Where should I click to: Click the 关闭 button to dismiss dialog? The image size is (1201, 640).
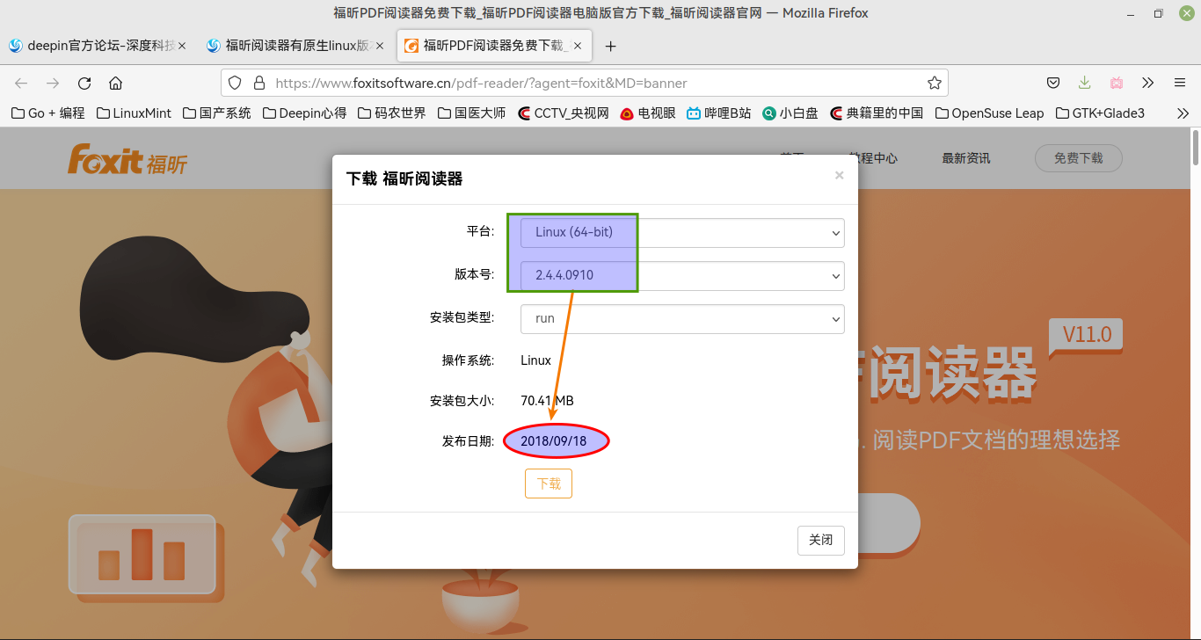(820, 540)
